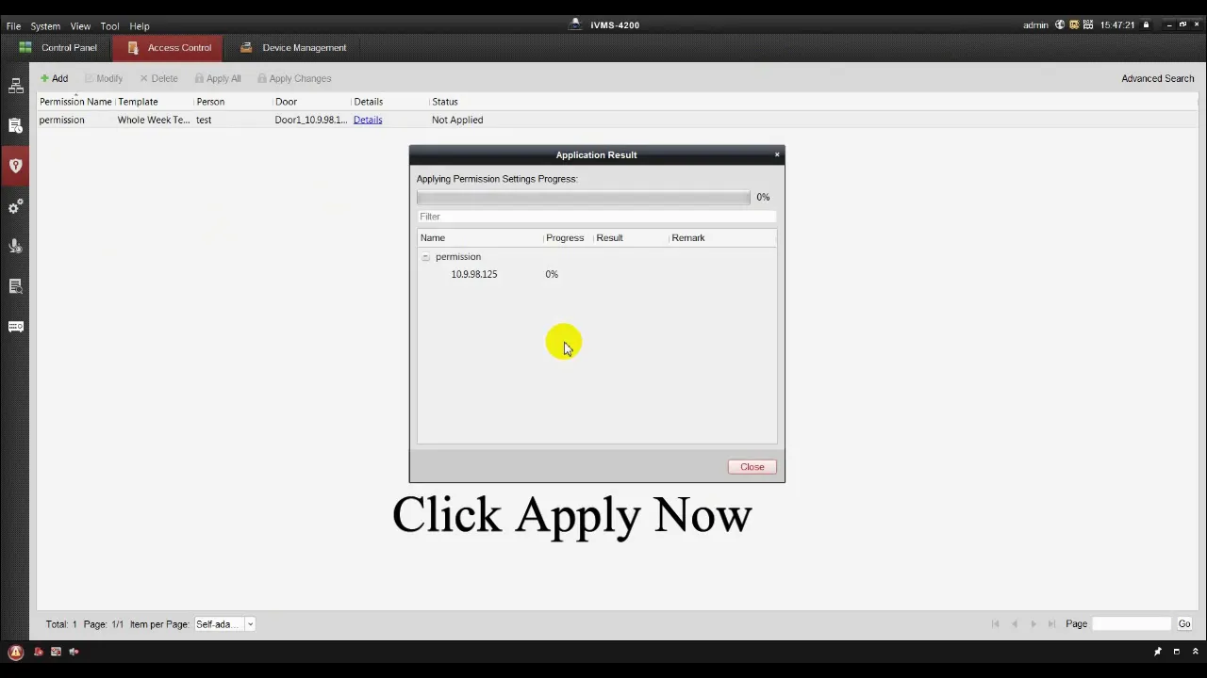Click the Apply Changes button

(293, 79)
